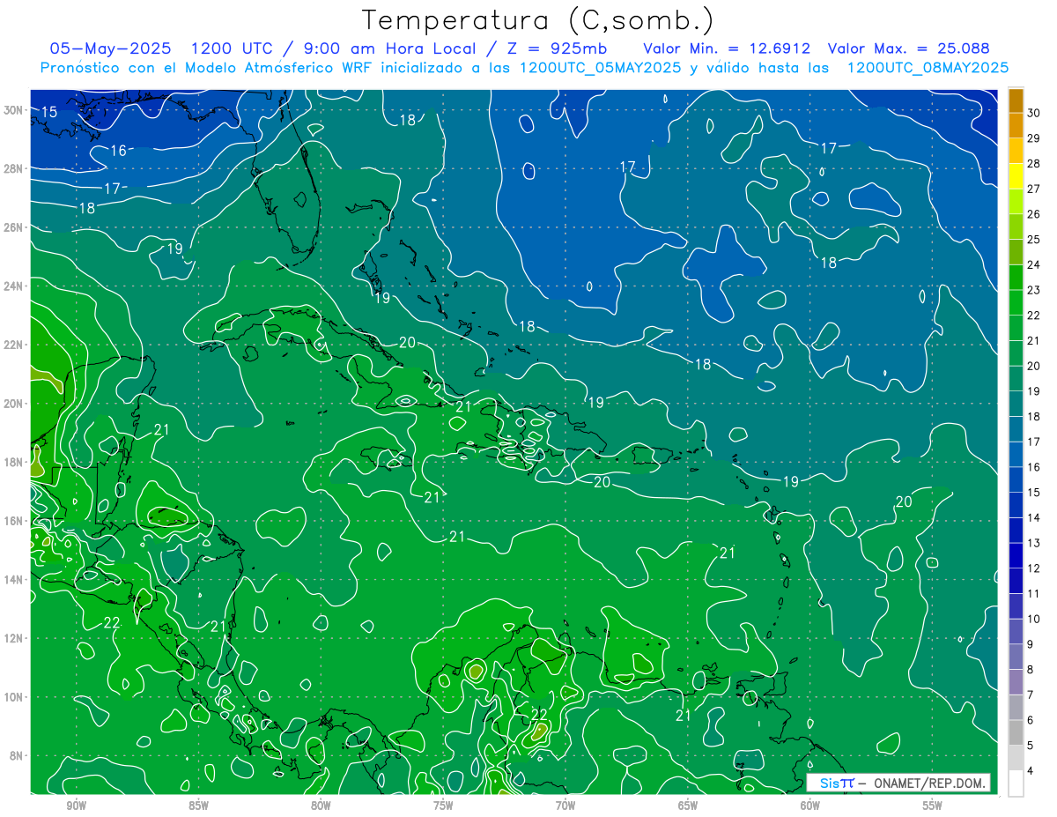Click the colorbar scale label '30'
Image resolution: width=1057 pixels, height=817 pixels.
pyautogui.click(x=1034, y=112)
